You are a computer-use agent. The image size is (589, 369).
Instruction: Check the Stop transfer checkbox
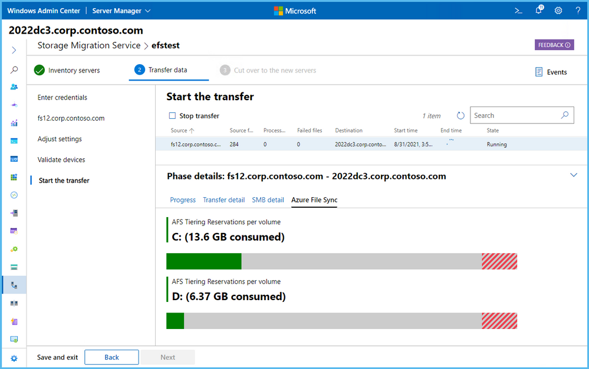(x=172, y=116)
